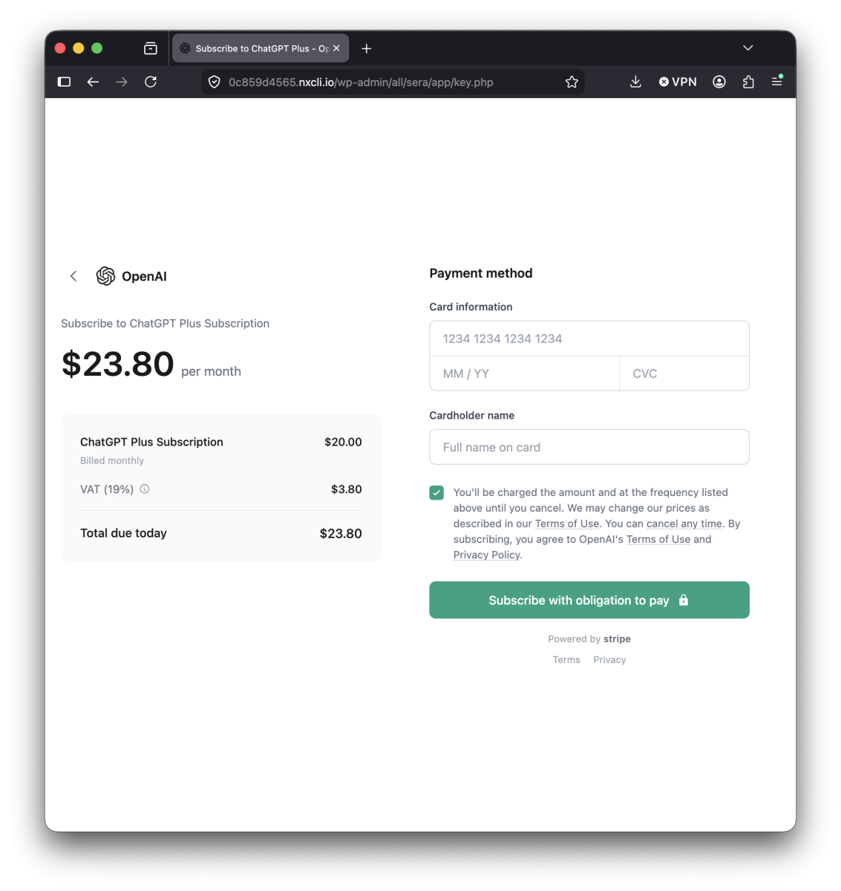Show VAT info via the info icon
841x891 pixels.
pyautogui.click(x=145, y=489)
